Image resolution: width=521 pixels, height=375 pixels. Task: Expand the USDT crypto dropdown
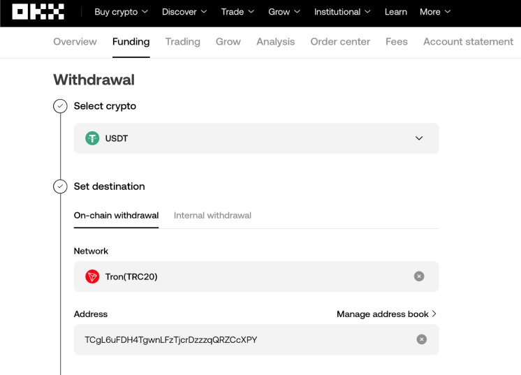[x=419, y=138]
